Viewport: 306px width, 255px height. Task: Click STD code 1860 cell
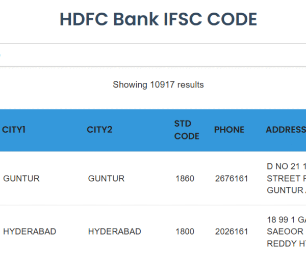[x=185, y=179]
